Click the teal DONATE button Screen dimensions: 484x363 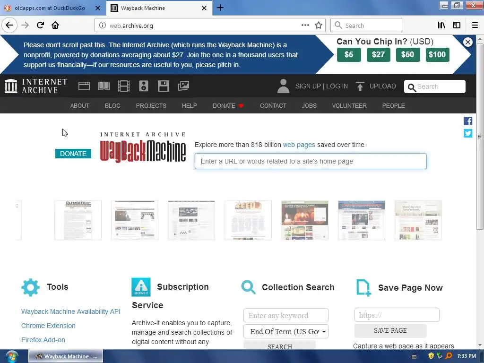[x=73, y=154]
